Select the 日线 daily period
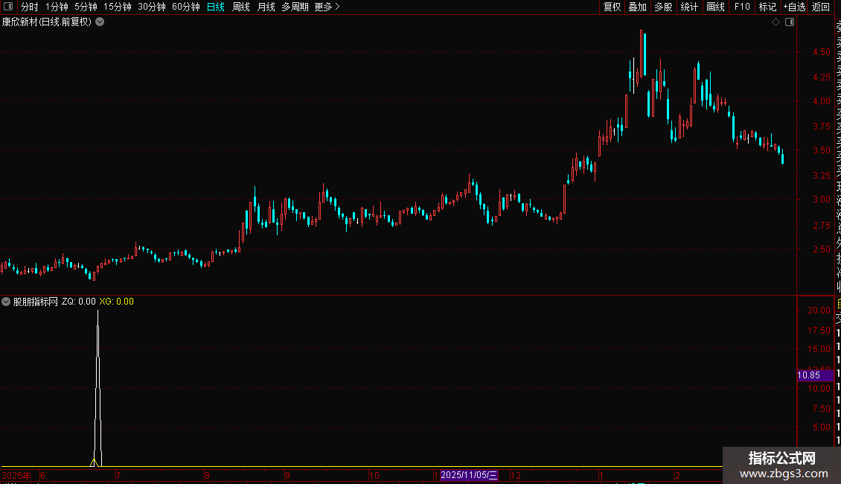The width and height of the screenshot is (841, 484). coord(216,7)
